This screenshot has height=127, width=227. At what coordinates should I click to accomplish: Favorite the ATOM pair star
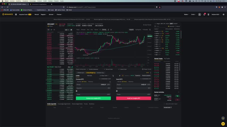point(155,48)
